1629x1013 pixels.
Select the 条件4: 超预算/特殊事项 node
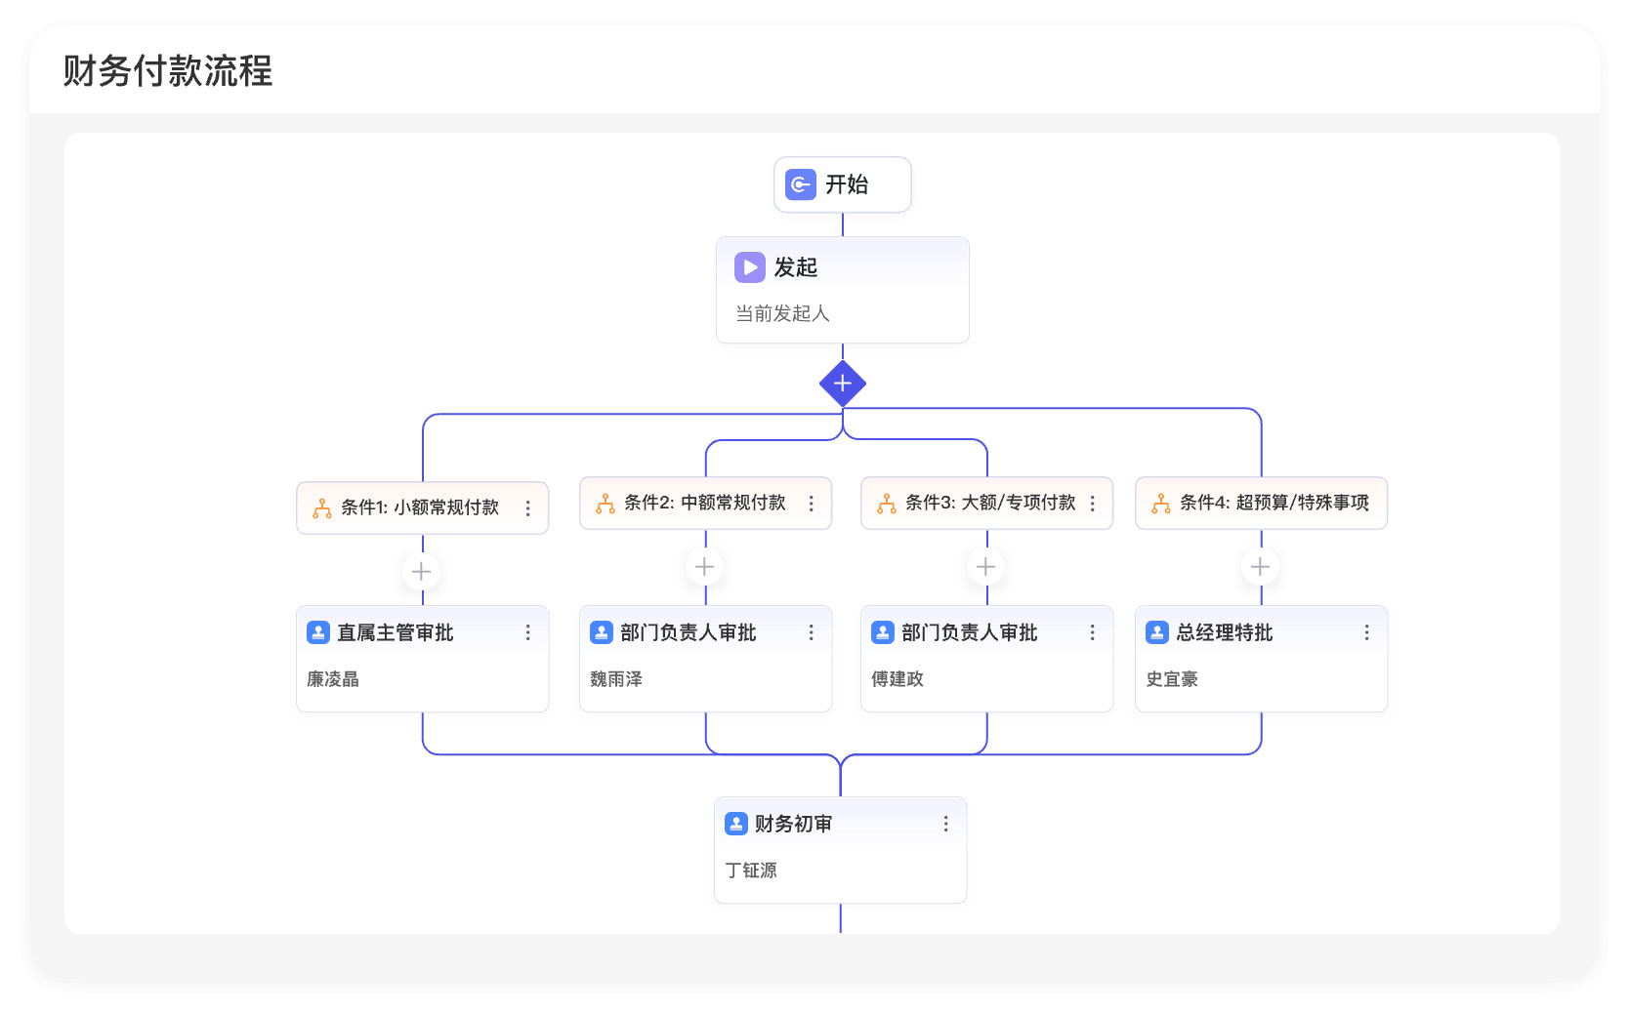click(x=1262, y=504)
